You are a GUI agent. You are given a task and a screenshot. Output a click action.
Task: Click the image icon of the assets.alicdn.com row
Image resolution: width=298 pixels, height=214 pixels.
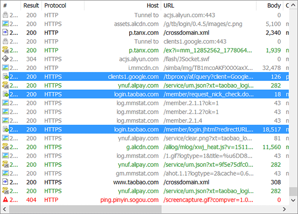(5, 24)
